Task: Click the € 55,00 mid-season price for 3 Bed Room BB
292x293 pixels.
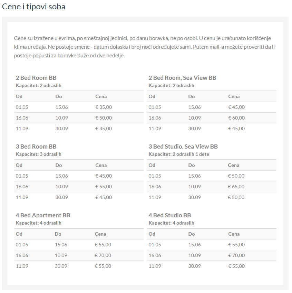Action: (x=104, y=187)
